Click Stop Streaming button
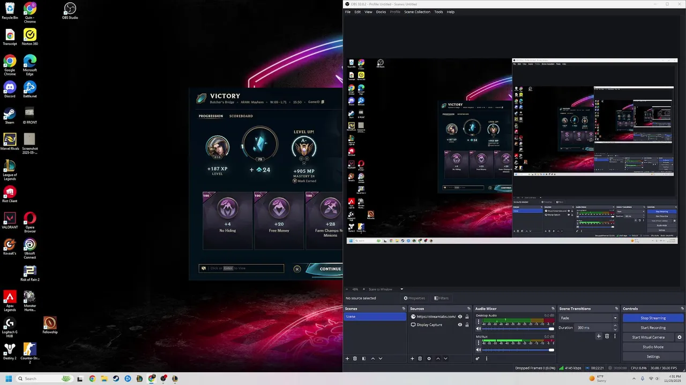 coord(653,318)
